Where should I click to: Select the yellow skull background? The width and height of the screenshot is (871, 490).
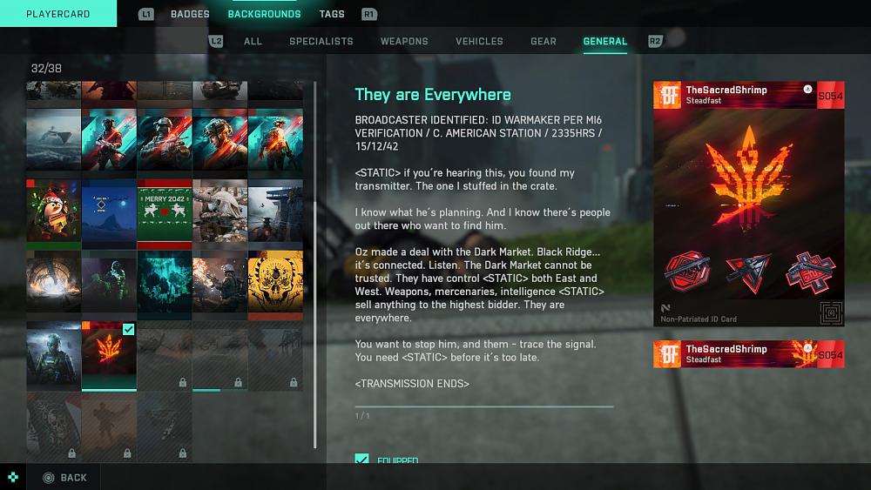pyautogui.click(x=275, y=285)
